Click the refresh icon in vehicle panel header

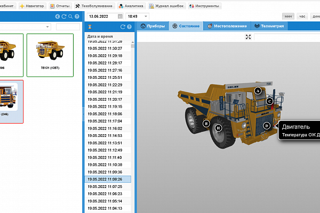click(x=64, y=17)
